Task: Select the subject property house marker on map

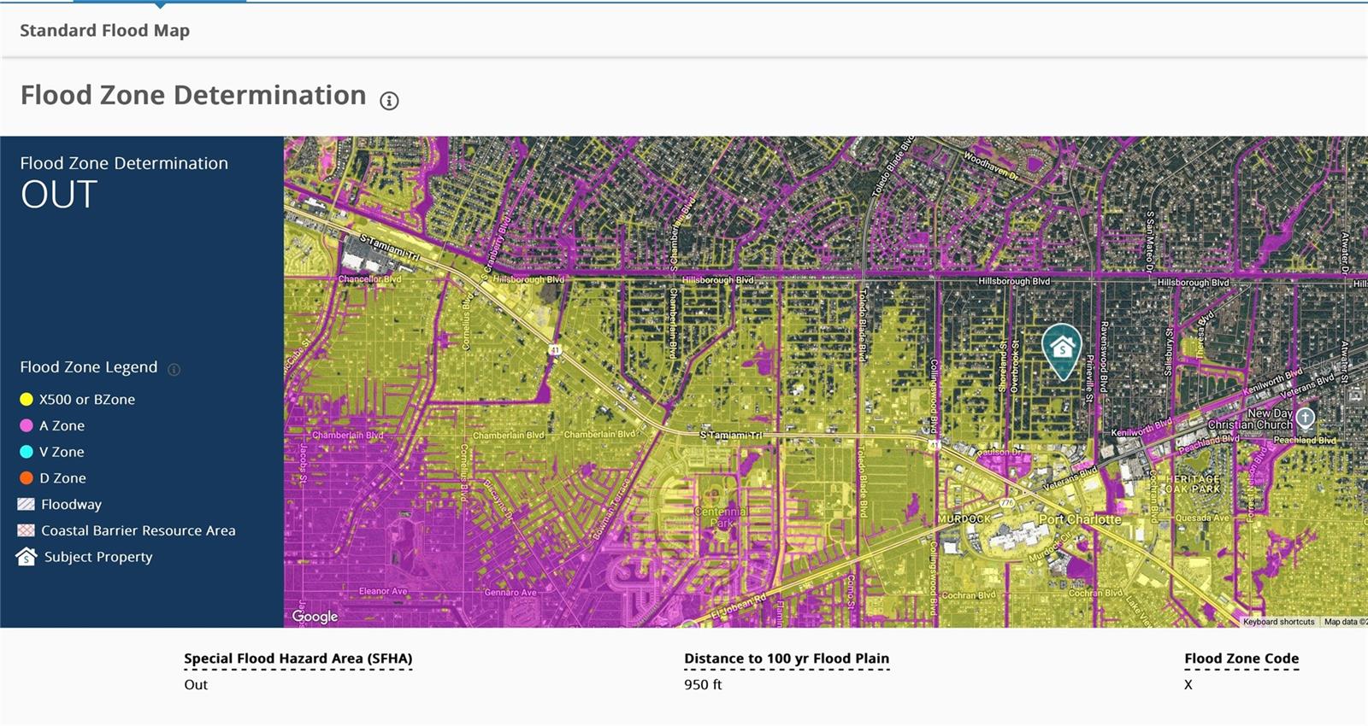Action: (1062, 348)
